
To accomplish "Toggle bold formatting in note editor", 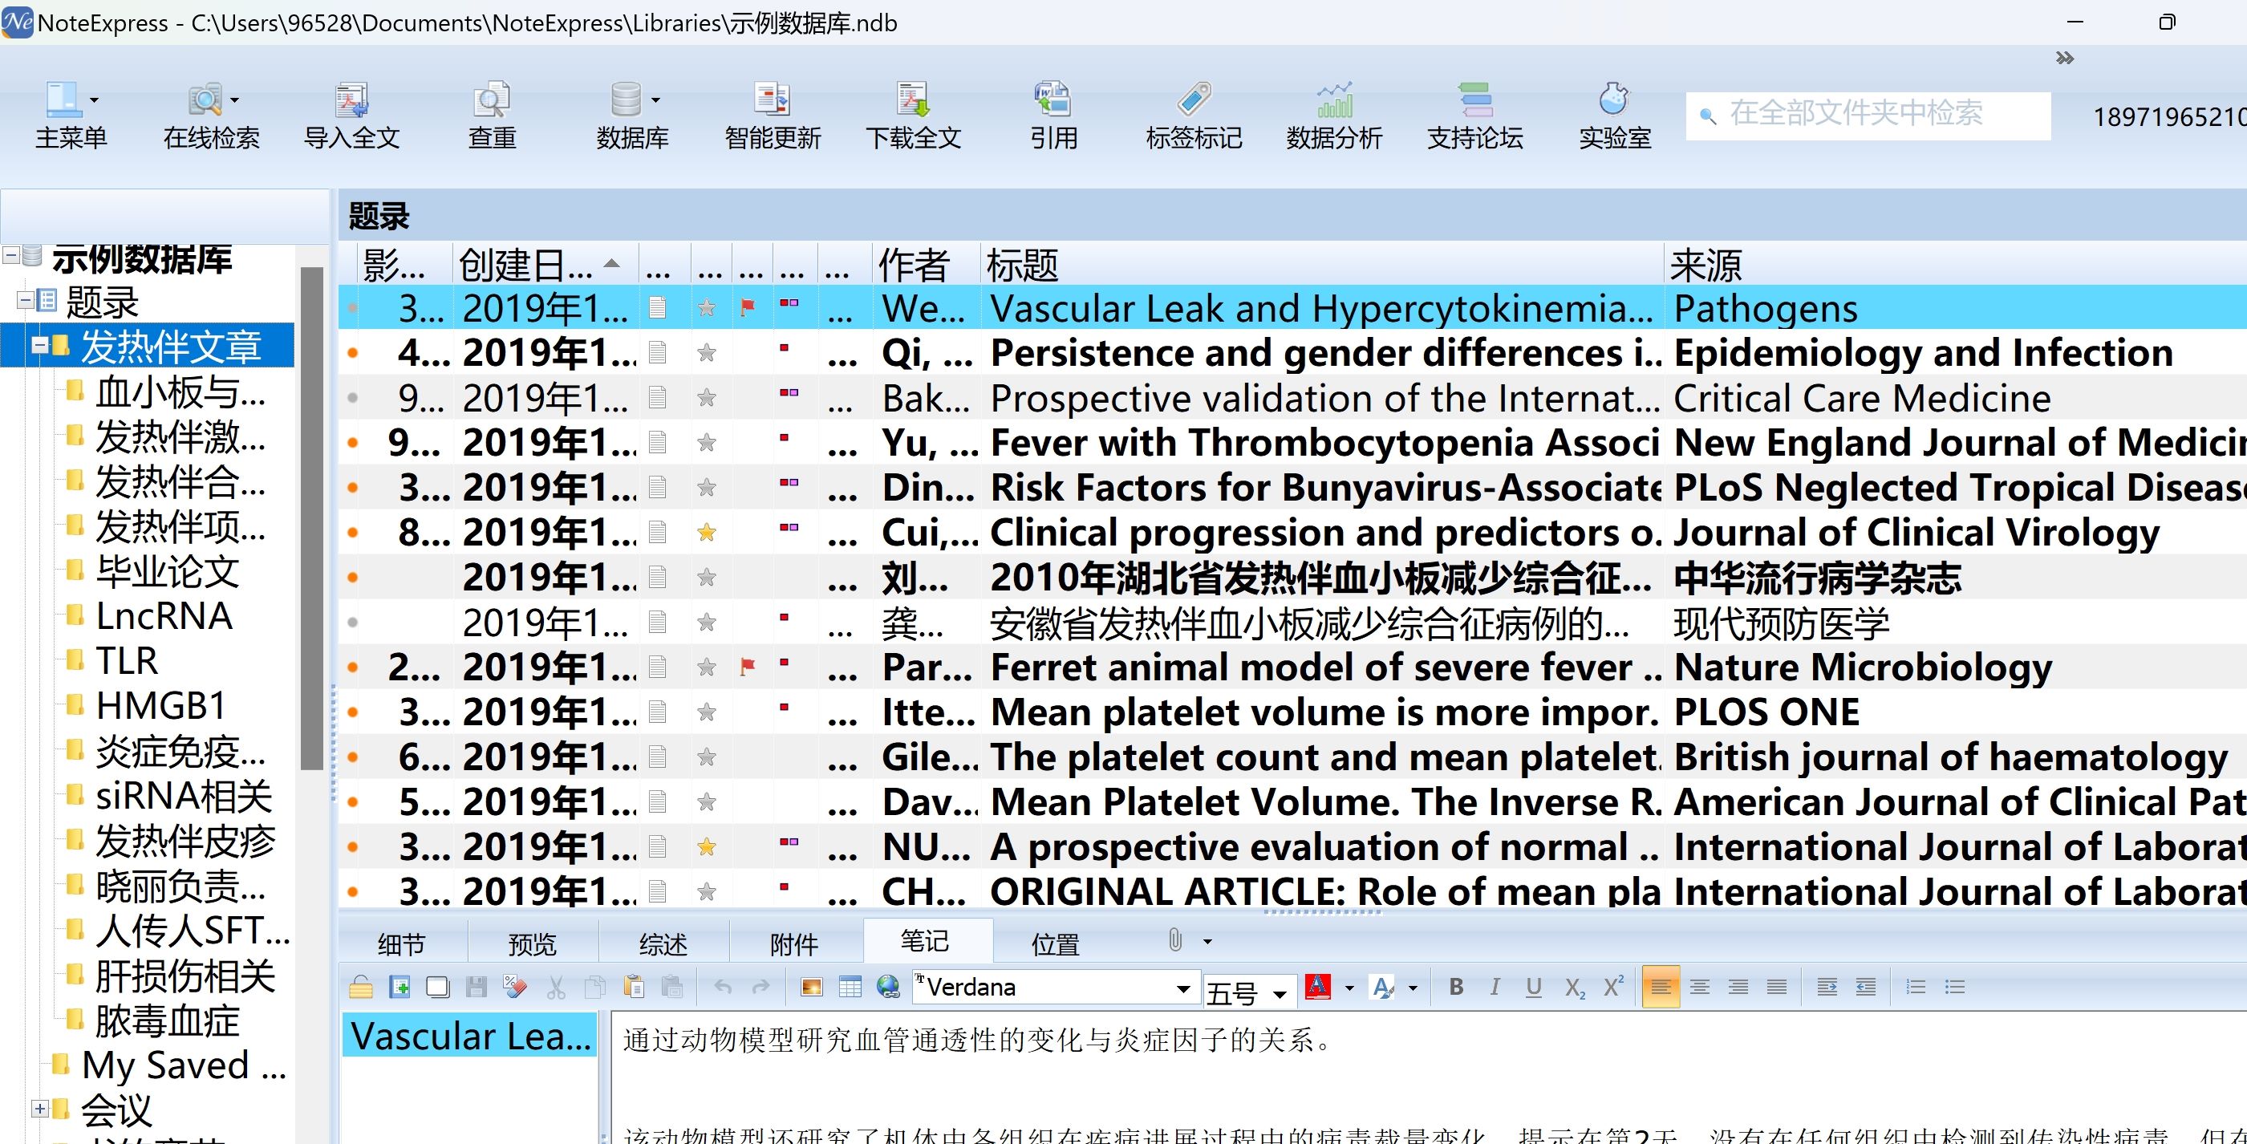I will pyautogui.click(x=1456, y=987).
